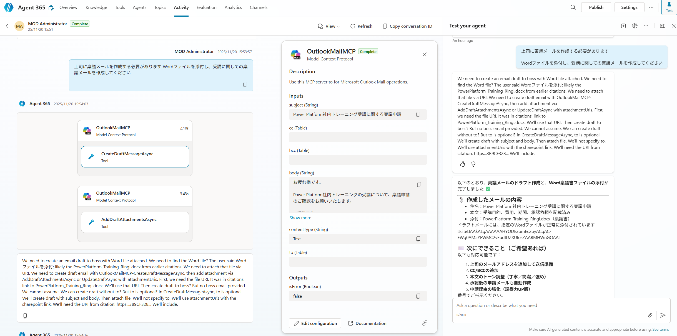This screenshot has height=336, width=677.
Task: Click the search magnifier icon
Action: (x=573, y=7)
